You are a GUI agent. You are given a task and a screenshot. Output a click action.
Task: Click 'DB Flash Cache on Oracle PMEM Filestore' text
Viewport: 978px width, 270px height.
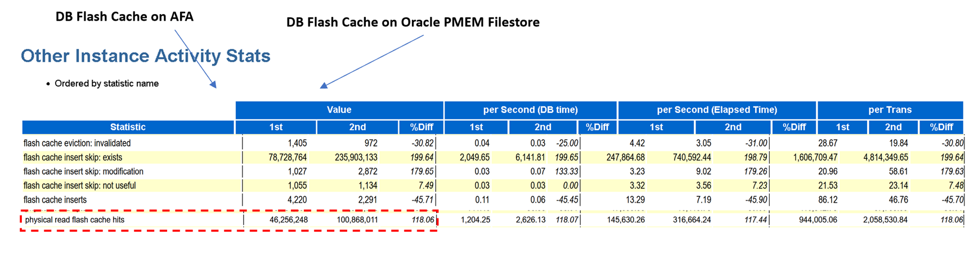413,22
